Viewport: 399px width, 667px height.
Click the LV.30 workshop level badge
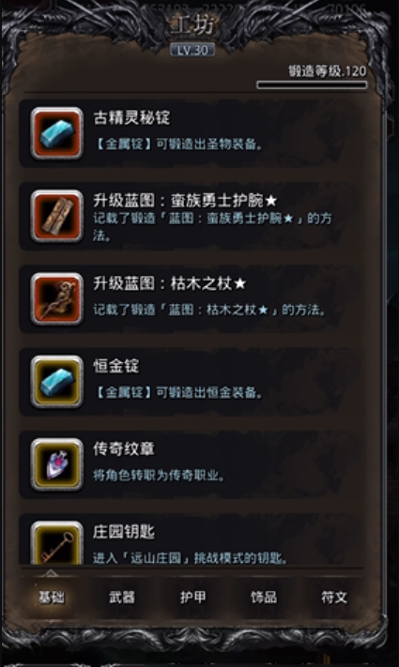pos(192,51)
